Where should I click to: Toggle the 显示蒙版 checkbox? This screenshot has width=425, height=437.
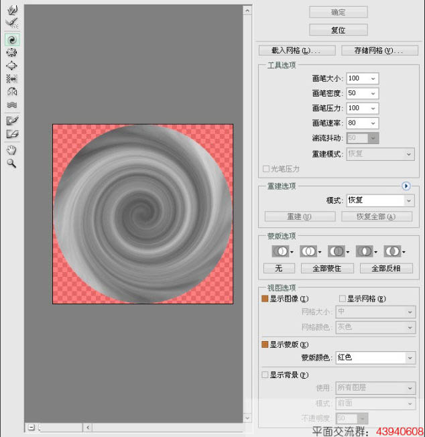pyautogui.click(x=265, y=345)
